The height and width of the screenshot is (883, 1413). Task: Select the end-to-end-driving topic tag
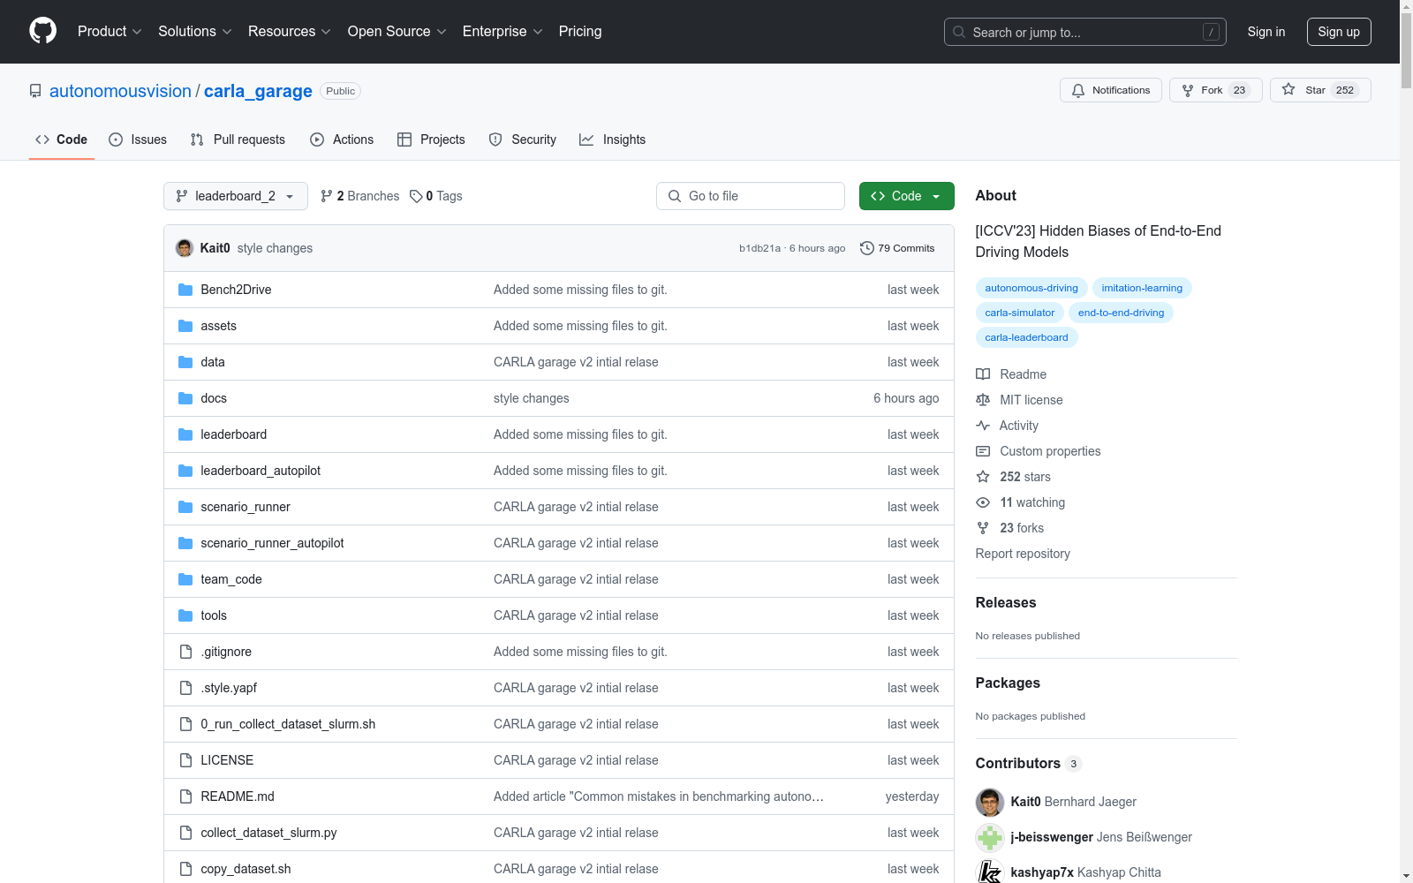(x=1121, y=313)
